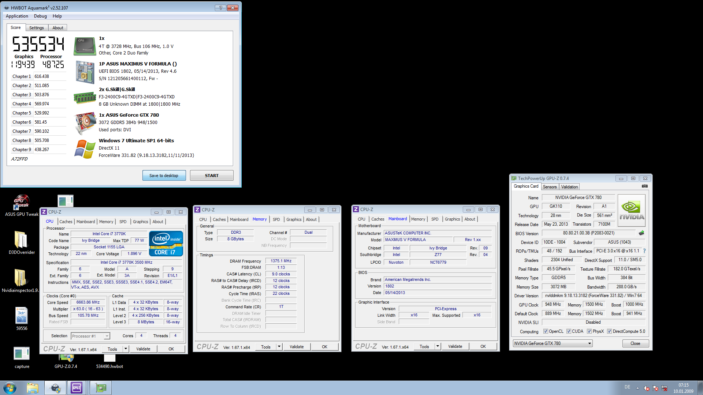Click the GPU Clock 948 MHz value
703x395 pixels.
point(553,305)
